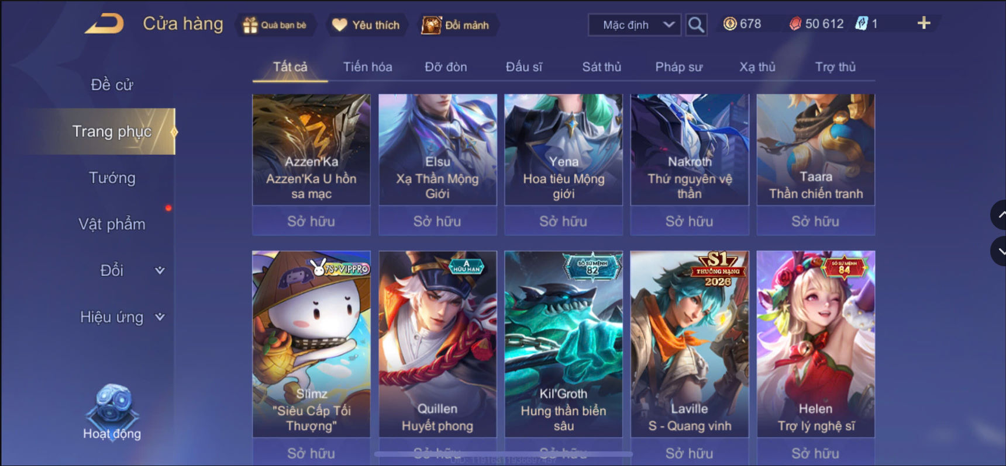Open the Hoạt động activity icon
The image size is (1006, 466).
tap(112, 413)
